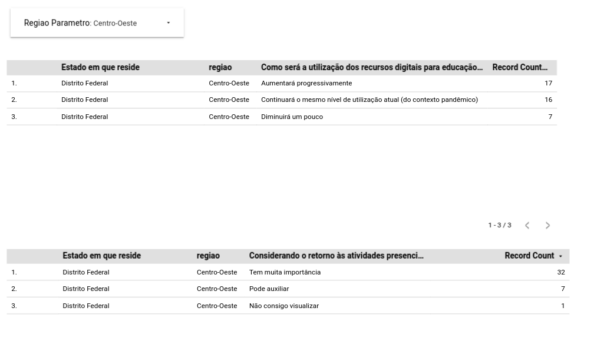Image resolution: width=594 pixels, height=344 pixels.
Task: Sort by 'Considerando o retorno às atividades' header
Action: (x=336, y=256)
